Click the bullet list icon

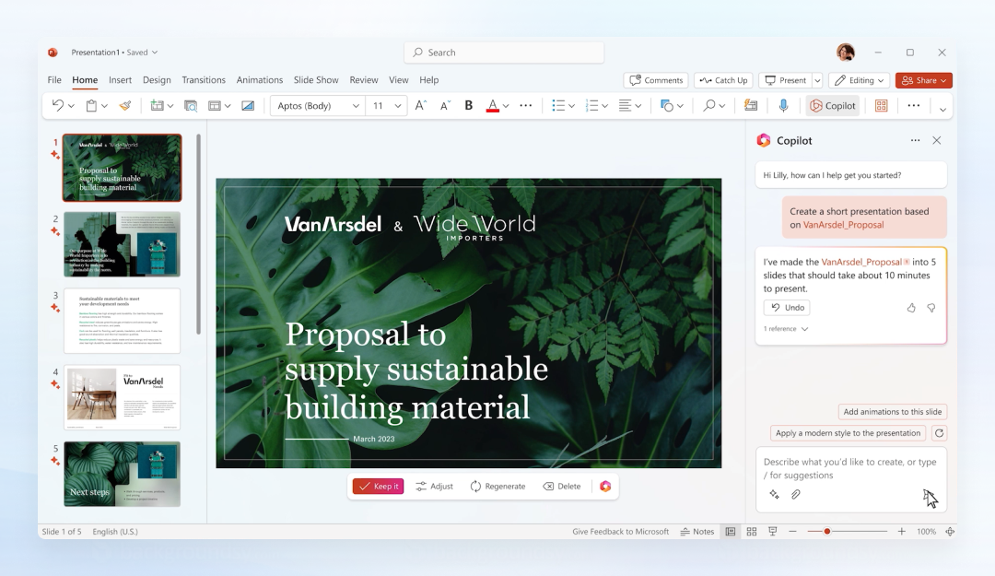[558, 106]
